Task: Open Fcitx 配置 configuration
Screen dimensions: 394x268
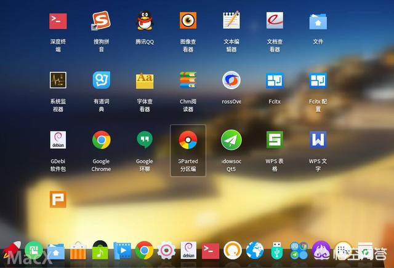Action: [x=318, y=81]
